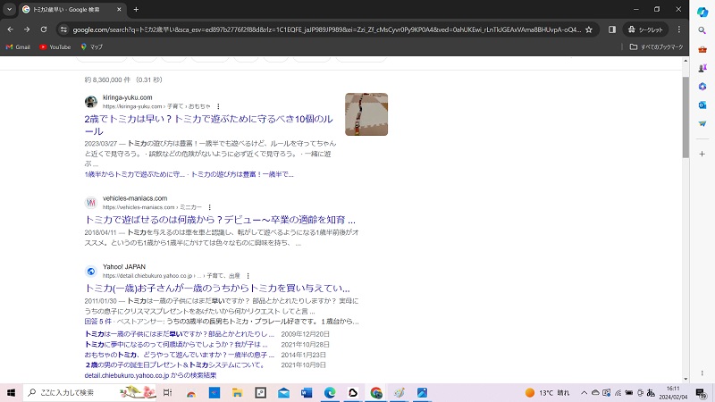Add a sidebar app with plus icon

tap(702, 154)
